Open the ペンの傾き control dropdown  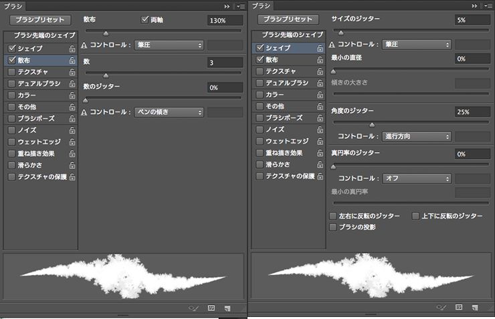168,112
